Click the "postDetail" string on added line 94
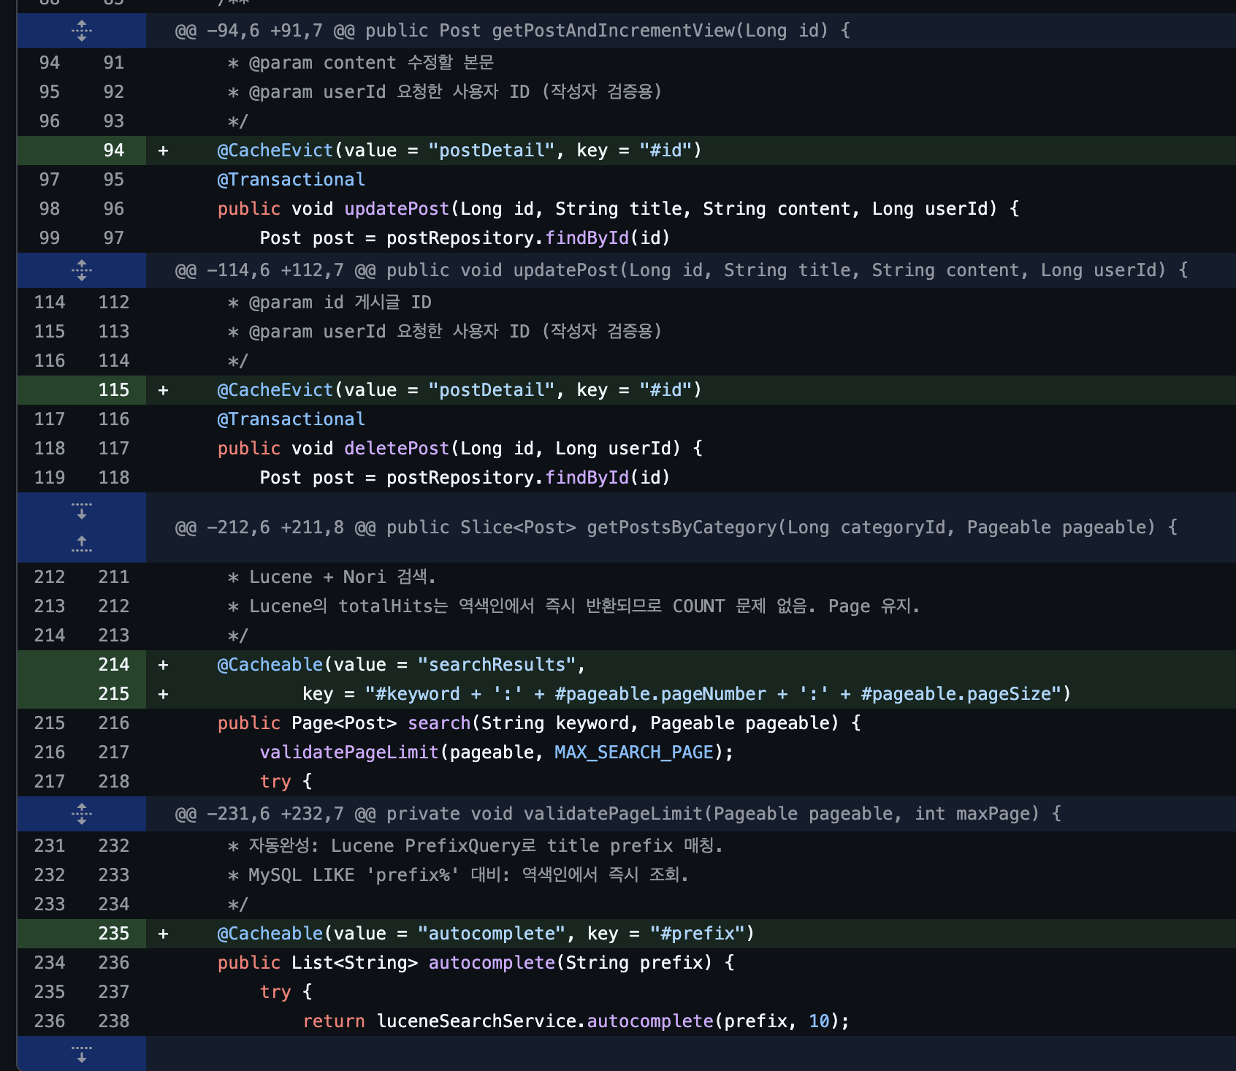This screenshot has height=1071, width=1236. point(491,150)
